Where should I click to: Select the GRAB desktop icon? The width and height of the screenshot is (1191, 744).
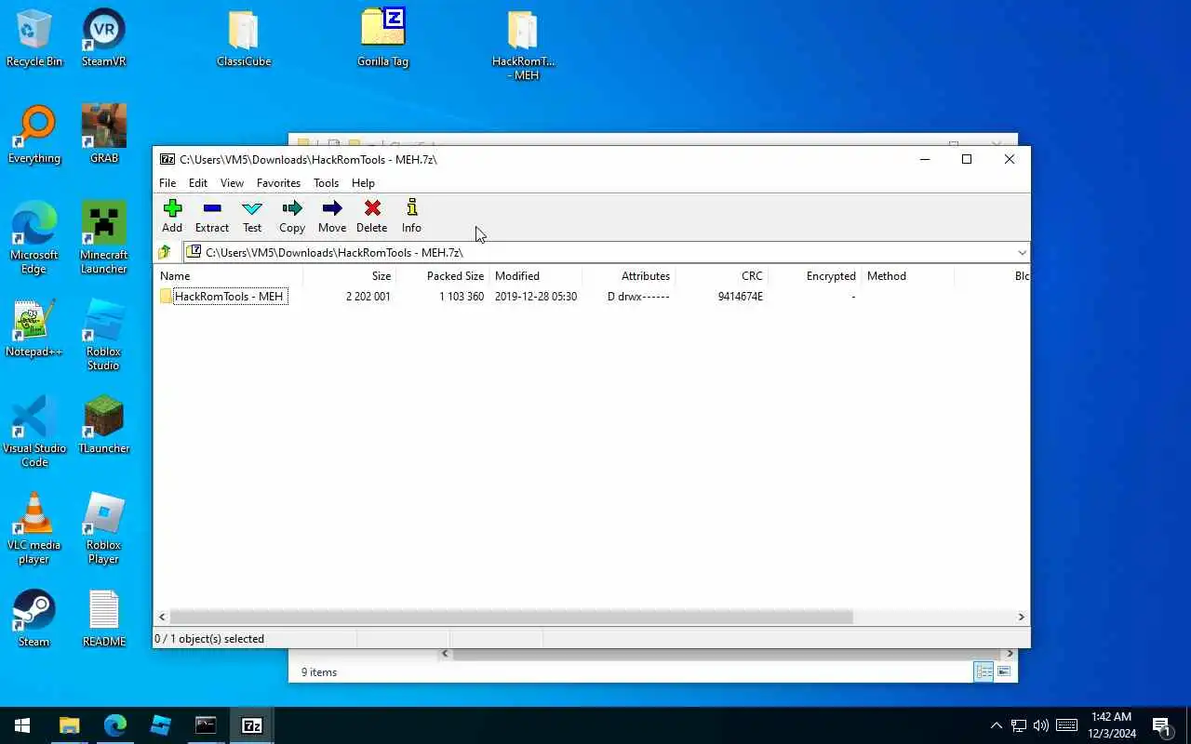(x=104, y=135)
